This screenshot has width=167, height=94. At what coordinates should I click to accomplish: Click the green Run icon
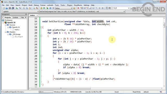[x=44, y=8]
